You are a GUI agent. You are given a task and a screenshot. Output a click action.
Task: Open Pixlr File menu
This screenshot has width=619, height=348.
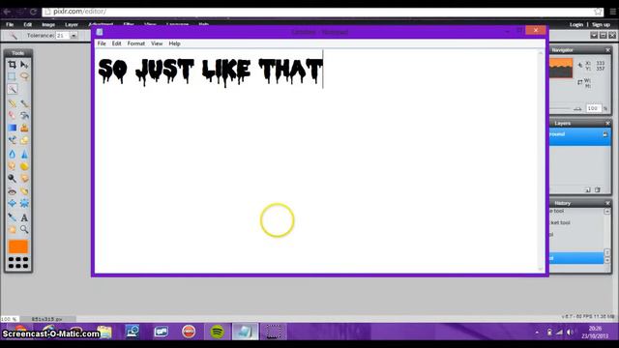click(10, 24)
